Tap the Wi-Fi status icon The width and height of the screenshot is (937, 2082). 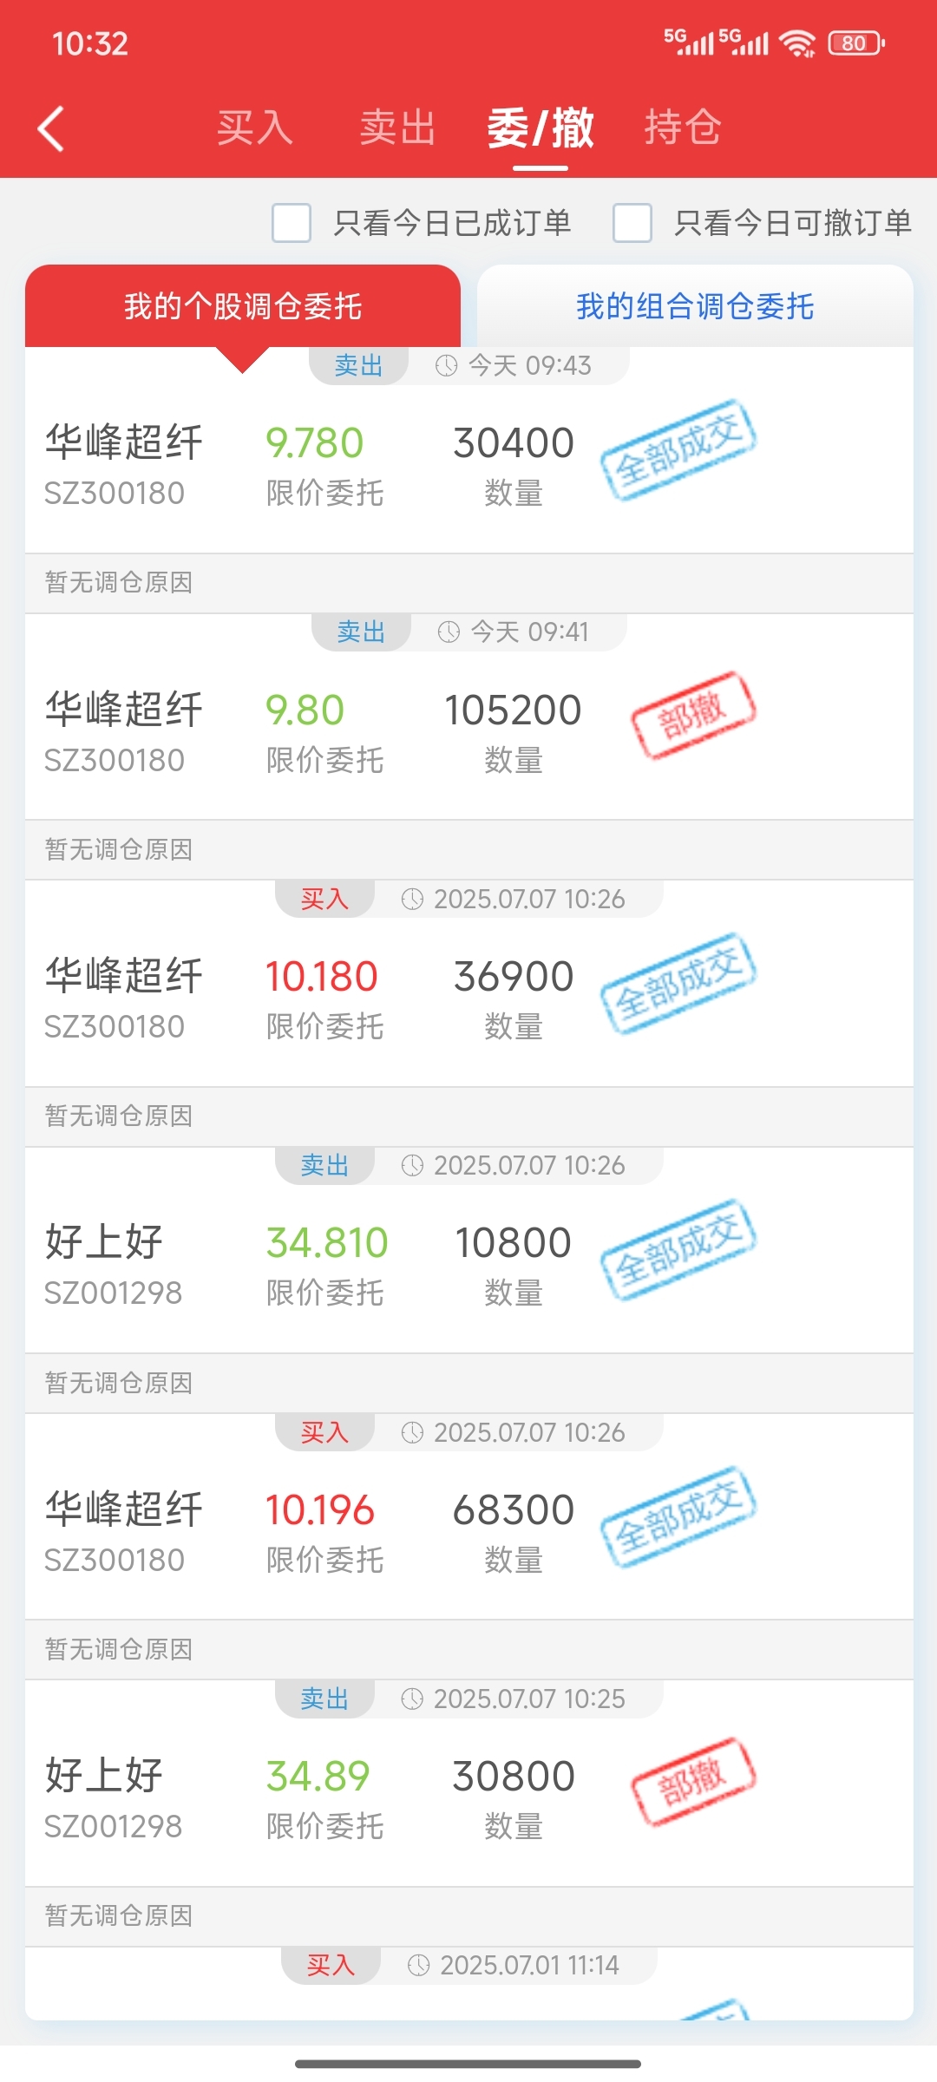coord(796,43)
